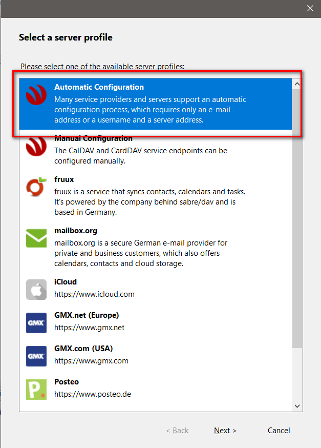Screen dimensions: 321x448
Task: Click the scroll up arrow of the list
Action: [297, 84]
